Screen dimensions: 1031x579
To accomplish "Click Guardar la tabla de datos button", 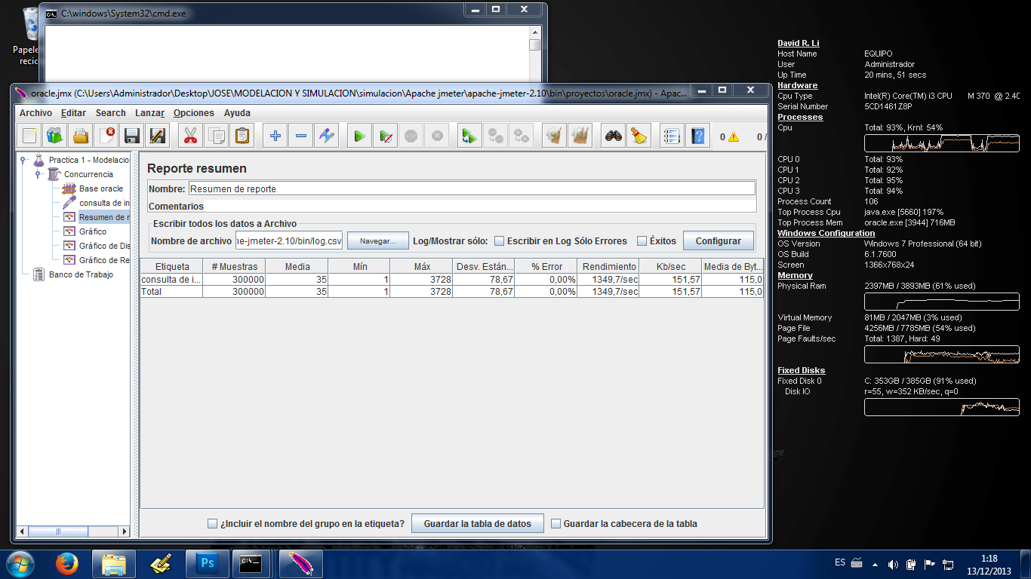I will coord(477,523).
